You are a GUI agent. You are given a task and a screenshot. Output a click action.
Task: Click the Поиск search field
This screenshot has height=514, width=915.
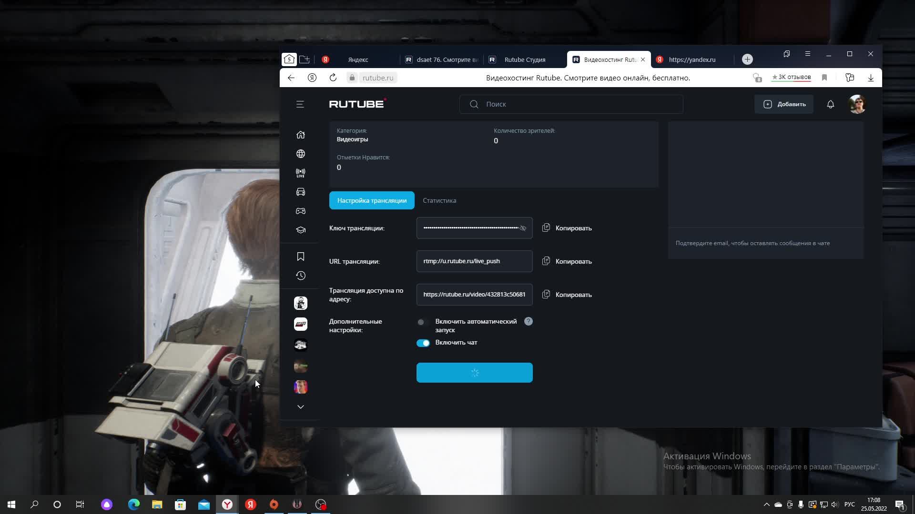[x=571, y=104]
